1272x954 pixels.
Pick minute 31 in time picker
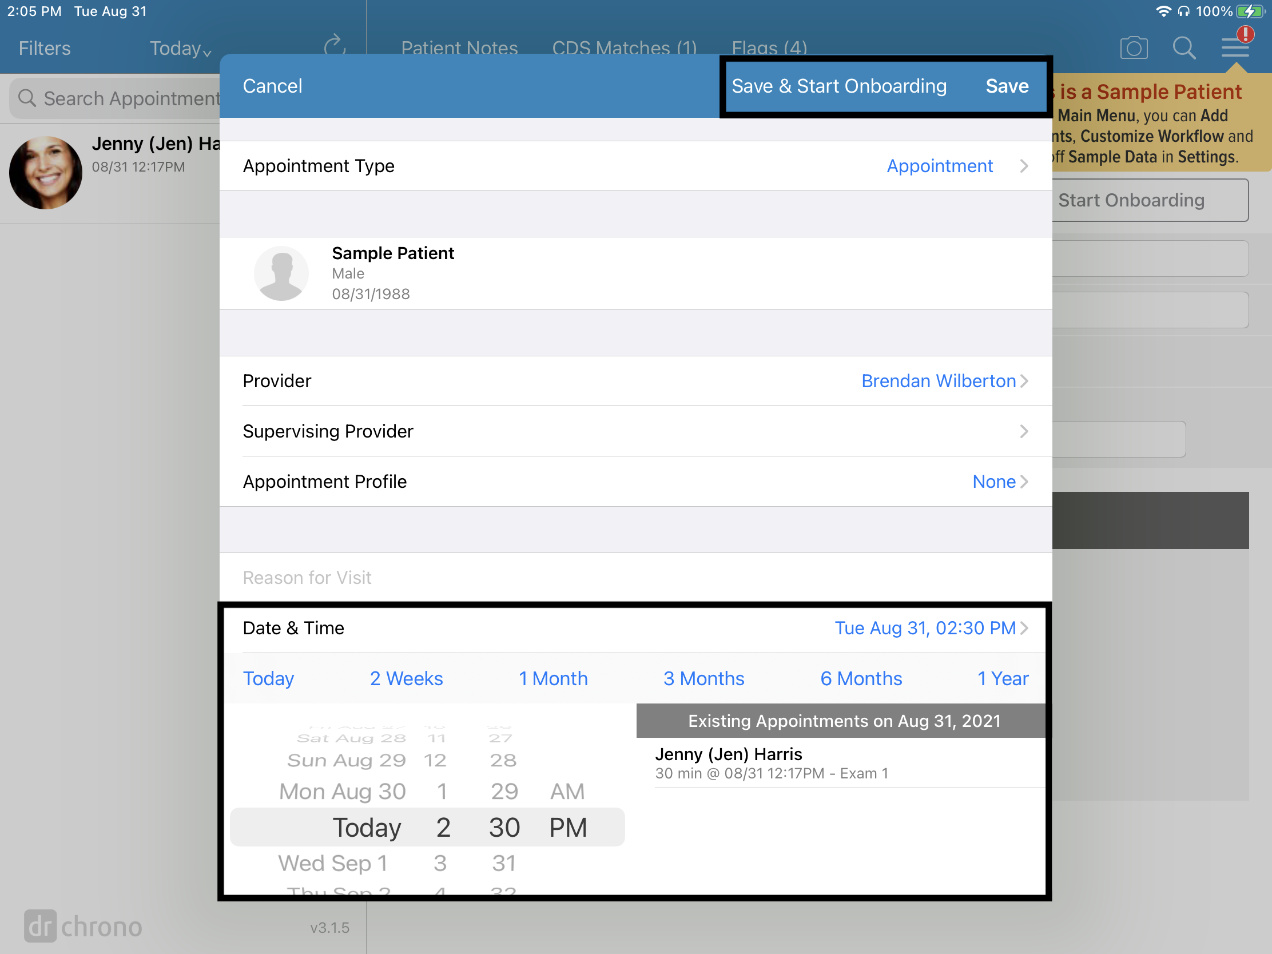pos(504,862)
